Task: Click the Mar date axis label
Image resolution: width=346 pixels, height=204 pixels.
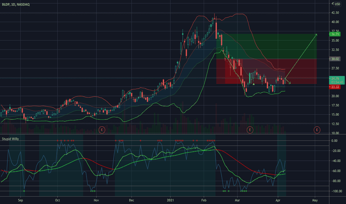Action: (x=237, y=200)
